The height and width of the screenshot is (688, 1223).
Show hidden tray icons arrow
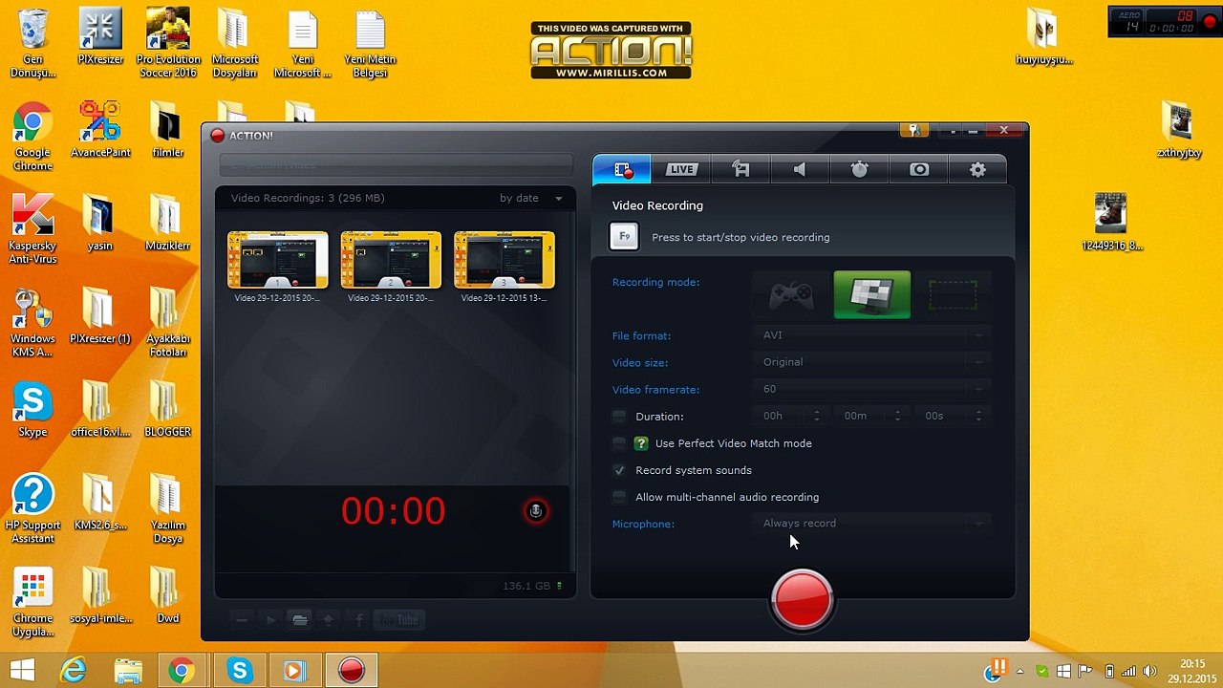click(1020, 672)
